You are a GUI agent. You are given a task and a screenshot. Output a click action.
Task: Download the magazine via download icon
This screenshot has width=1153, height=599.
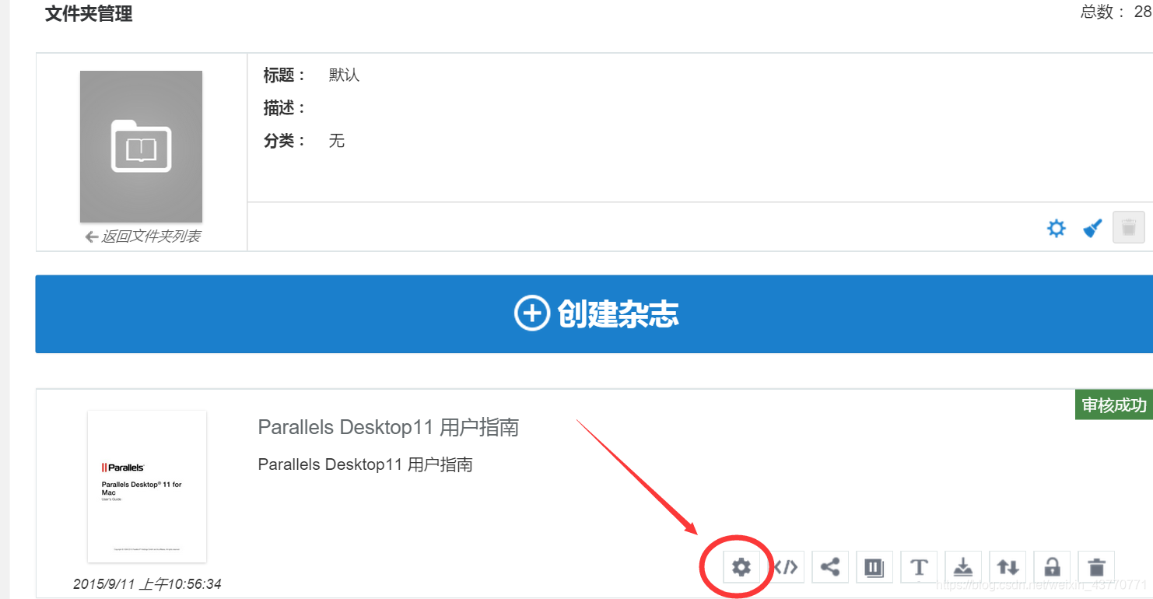pos(963,567)
